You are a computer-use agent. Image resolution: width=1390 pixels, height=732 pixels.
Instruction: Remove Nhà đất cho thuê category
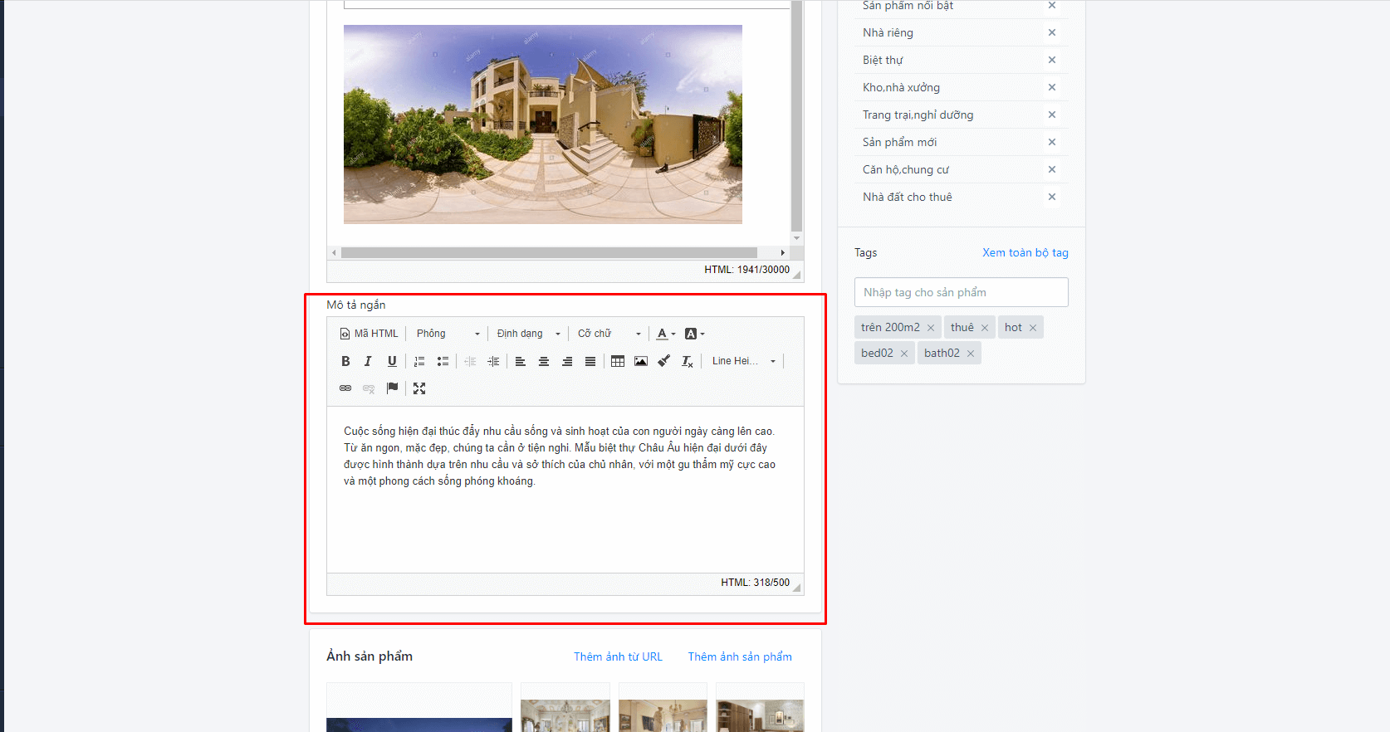(x=1052, y=197)
